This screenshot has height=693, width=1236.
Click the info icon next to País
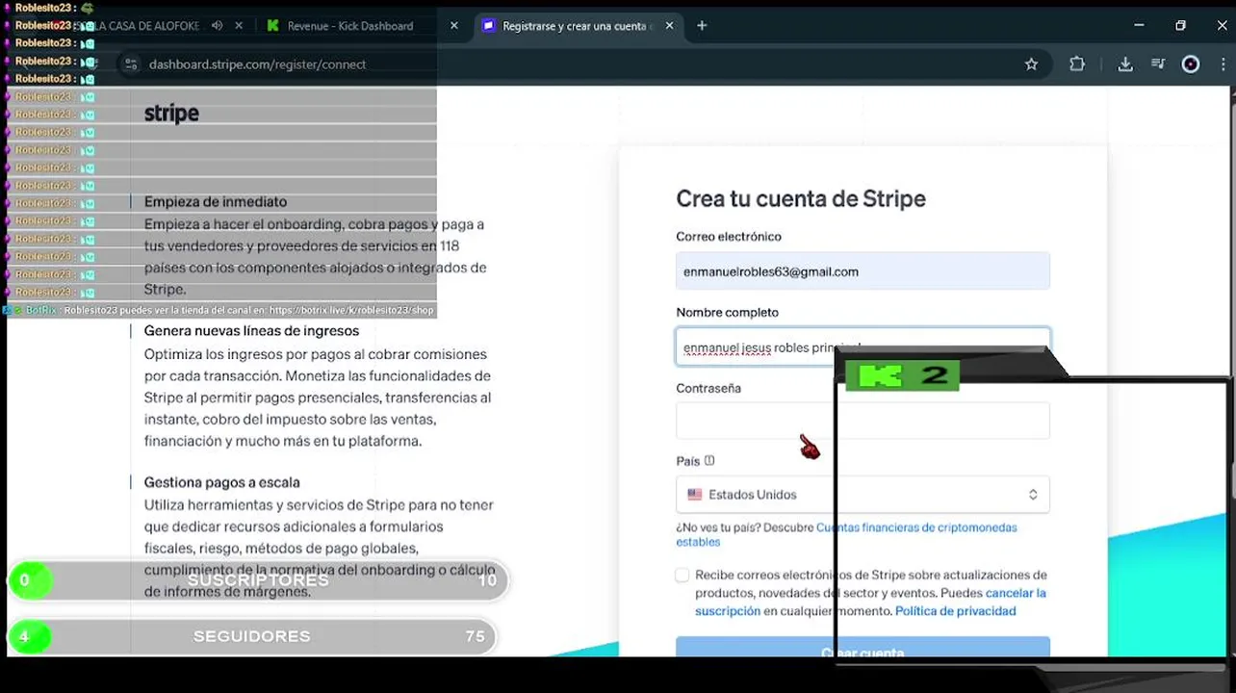[709, 461]
